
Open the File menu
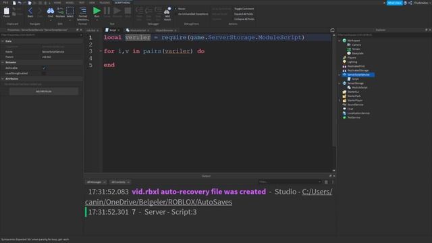click(x=5, y=3)
